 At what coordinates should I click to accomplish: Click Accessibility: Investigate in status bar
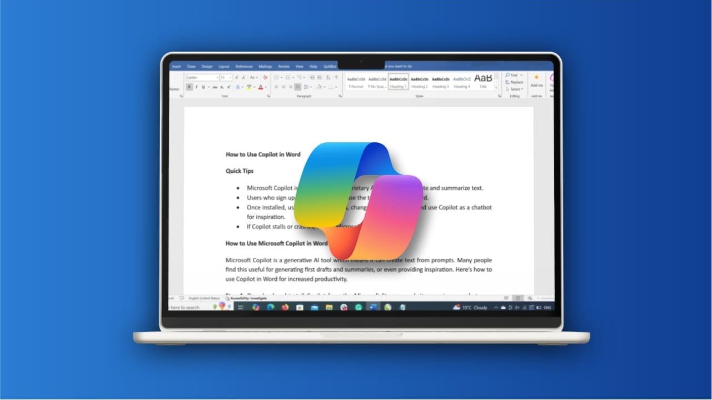click(246, 298)
